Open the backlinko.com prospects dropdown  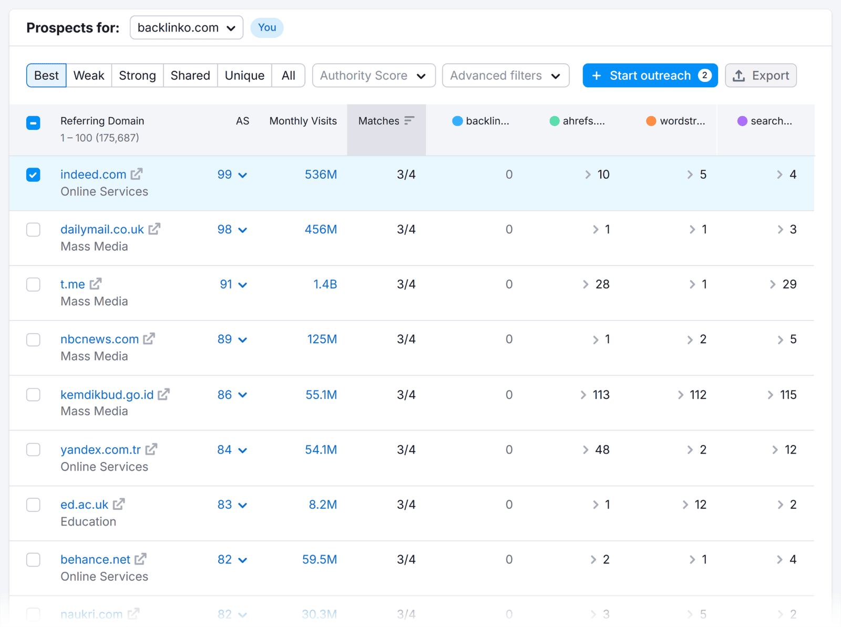pyautogui.click(x=186, y=27)
